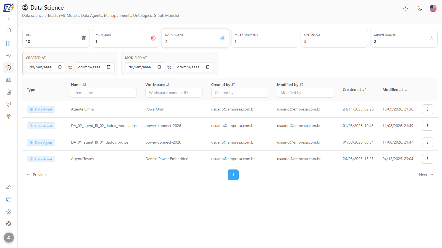442x248 pixels.
Task: Go to page 1
Action: [x=233, y=175]
